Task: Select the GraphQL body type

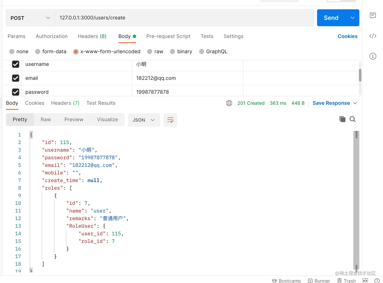Action: (202, 52)
